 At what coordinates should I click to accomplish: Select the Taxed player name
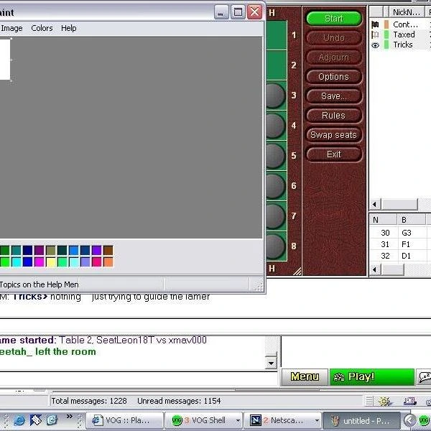point(404,34)
